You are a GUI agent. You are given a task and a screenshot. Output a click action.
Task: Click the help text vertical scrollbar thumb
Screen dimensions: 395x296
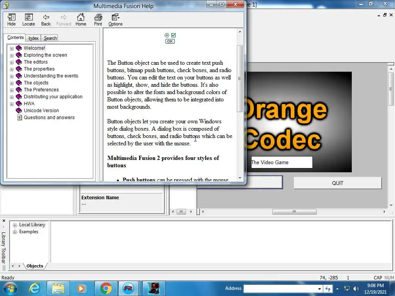240,79
